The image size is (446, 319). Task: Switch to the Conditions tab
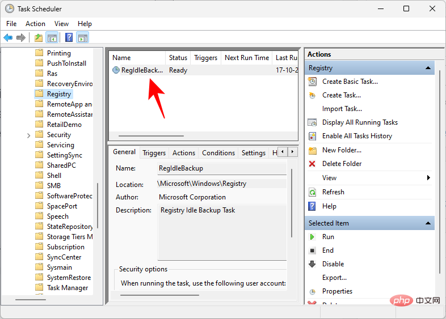[218, 153]
